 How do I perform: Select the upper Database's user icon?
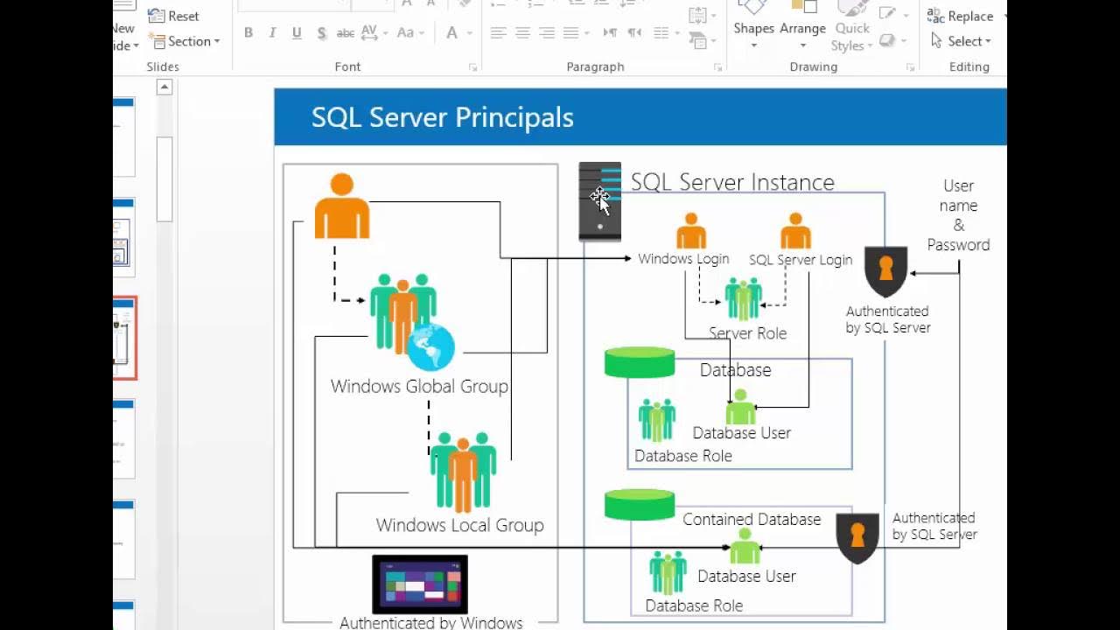coord(740,407)
